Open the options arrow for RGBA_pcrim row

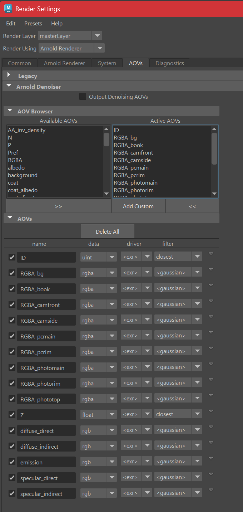click(211, 348)
